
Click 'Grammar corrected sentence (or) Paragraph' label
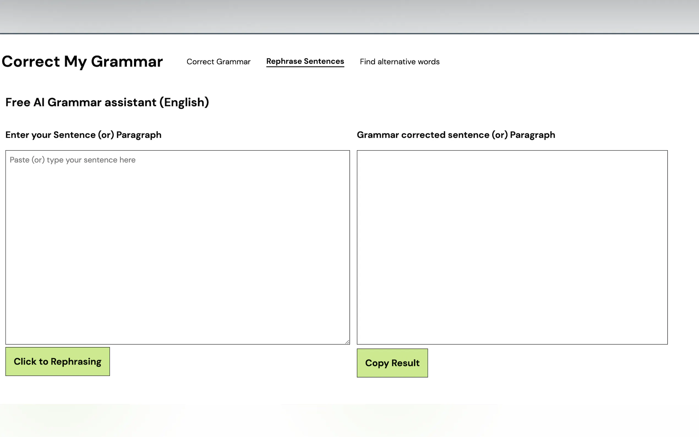[456, 135]
